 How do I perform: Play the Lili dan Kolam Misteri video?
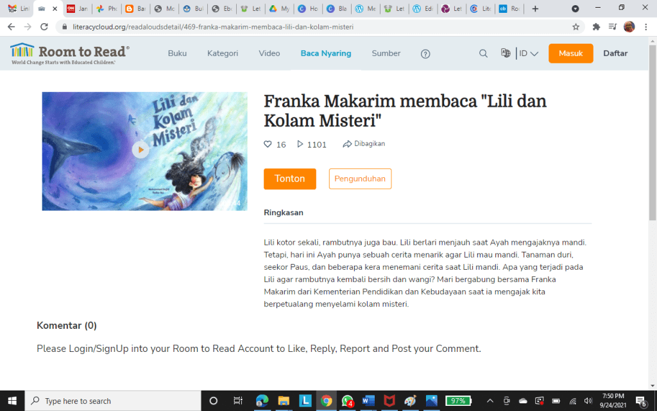coord(141,150)
